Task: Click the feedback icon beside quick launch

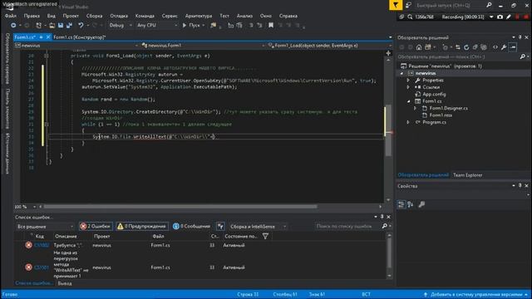Action: 408,5
